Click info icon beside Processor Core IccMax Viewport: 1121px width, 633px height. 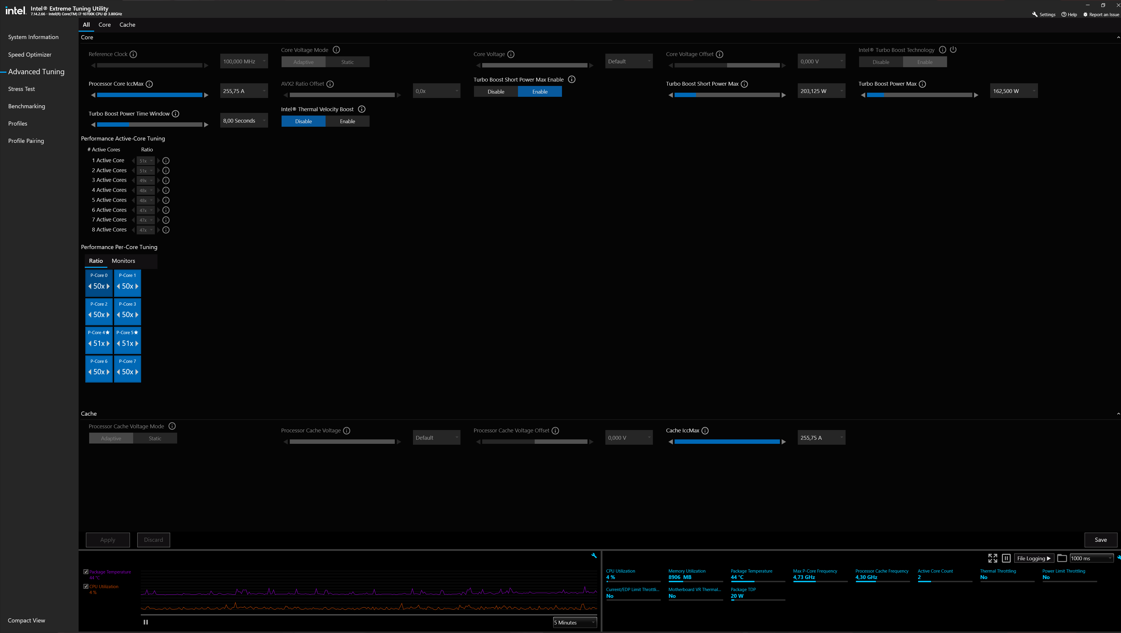(149, 84)
